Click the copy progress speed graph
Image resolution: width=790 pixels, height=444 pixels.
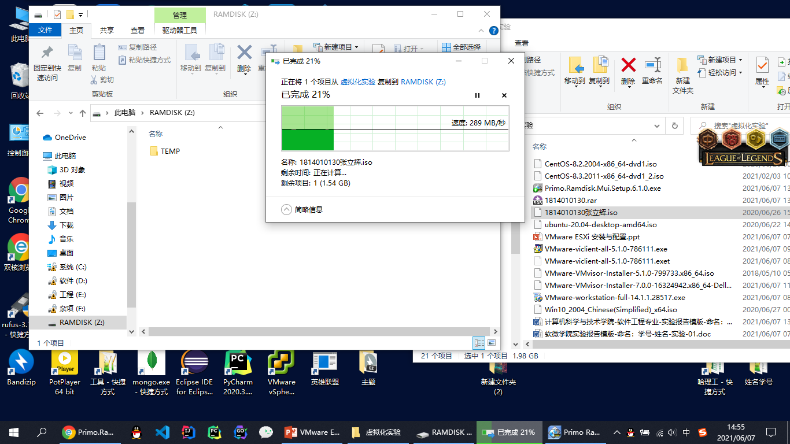[395, 128]
